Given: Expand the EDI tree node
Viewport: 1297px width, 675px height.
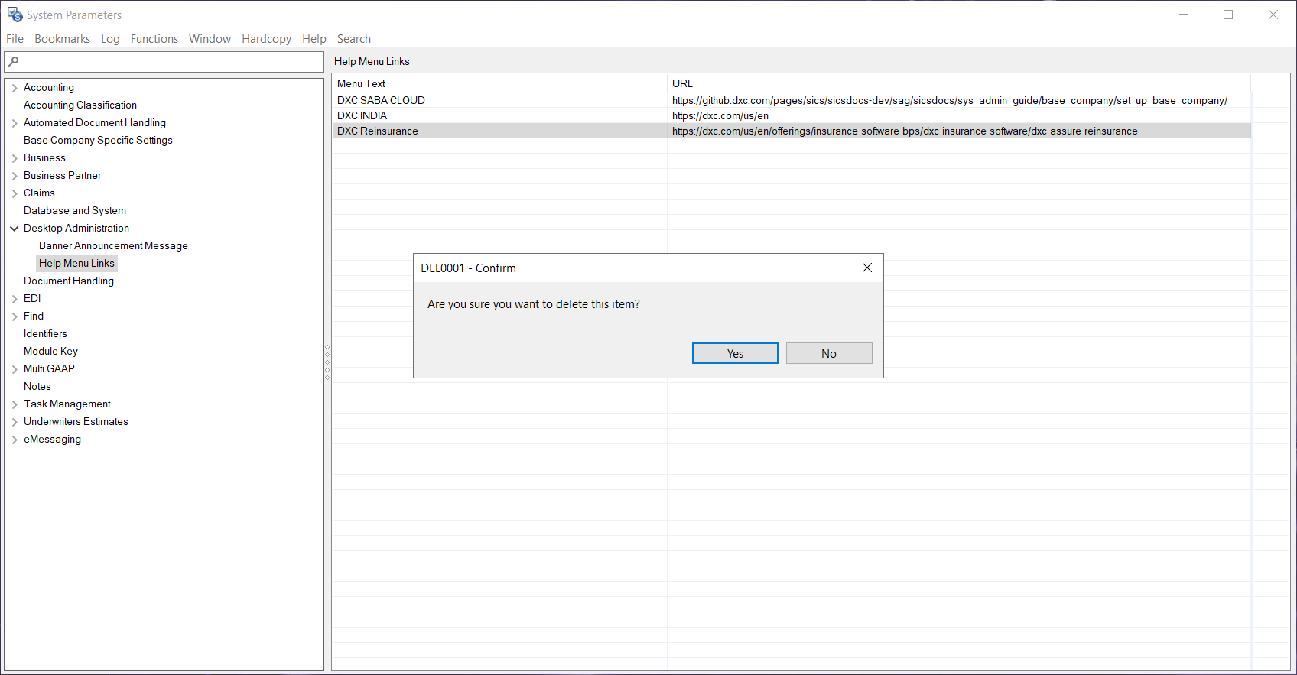Looking at the screenshot, I should click(15, 299).
